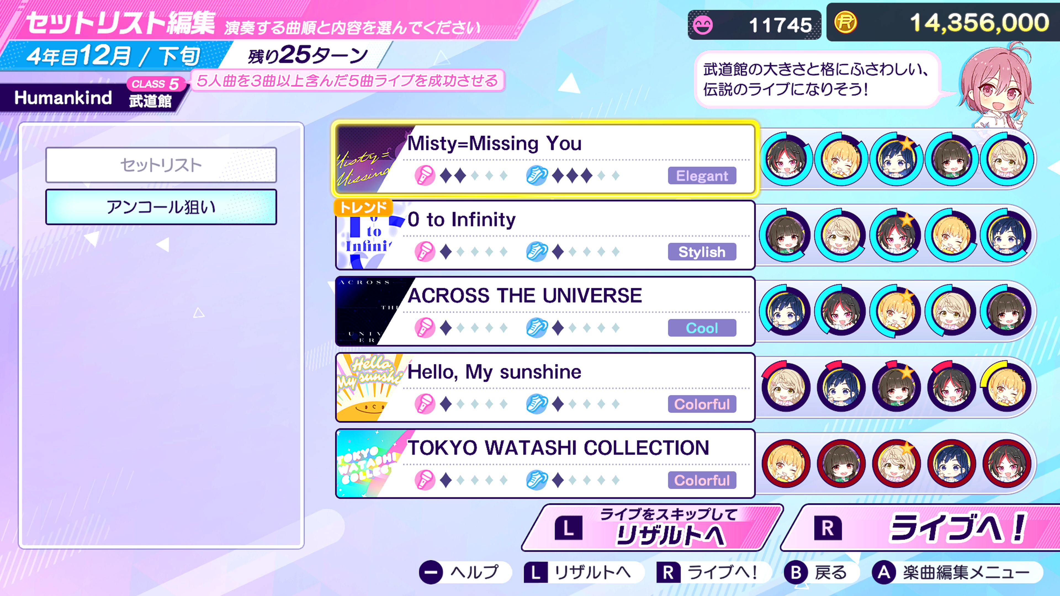
Task: Click the Elegant genre tag
Action: pyautogui.click(x=702, y=176)
